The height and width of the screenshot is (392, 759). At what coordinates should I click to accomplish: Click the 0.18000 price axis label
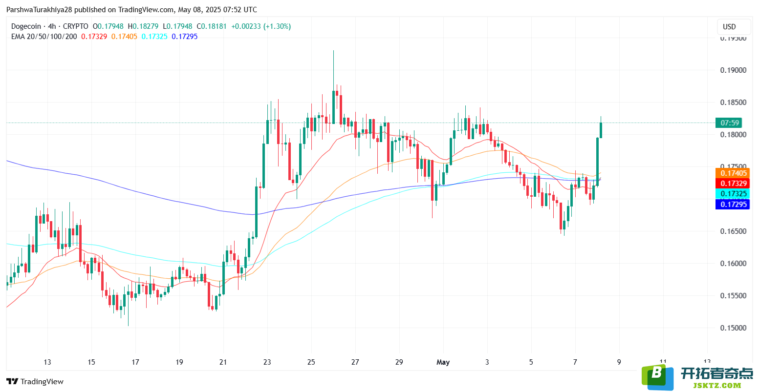click(733, 135)
